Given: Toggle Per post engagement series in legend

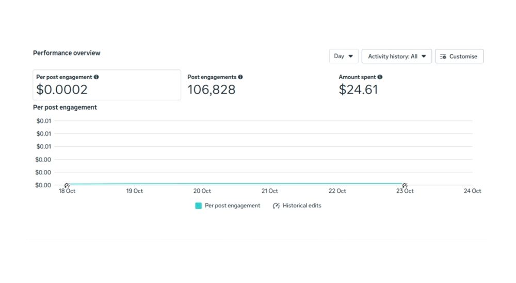Looking at the screenshot, I should (x=232, y=206).
